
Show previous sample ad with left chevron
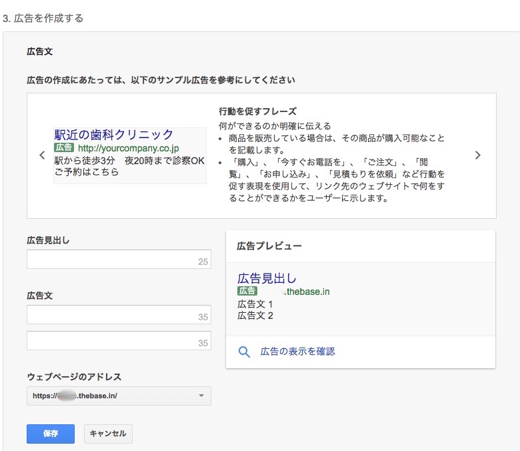[42, 155]
